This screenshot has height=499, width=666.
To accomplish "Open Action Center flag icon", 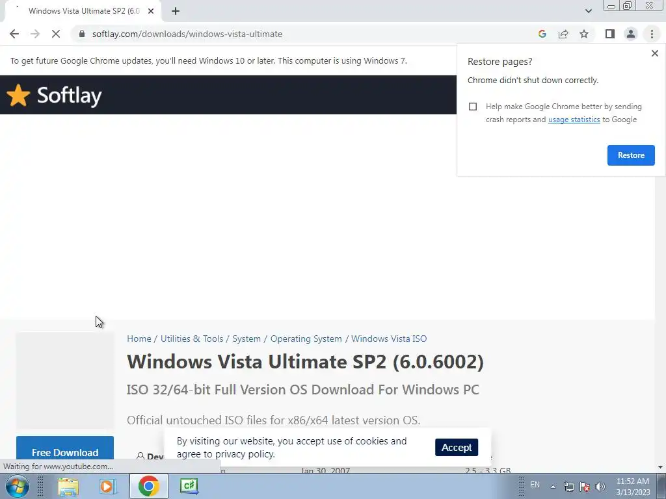I will (585, 487).
